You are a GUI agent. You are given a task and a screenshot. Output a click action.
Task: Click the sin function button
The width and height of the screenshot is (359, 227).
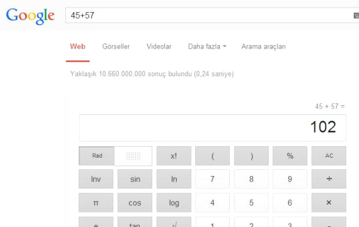point(135,179)
